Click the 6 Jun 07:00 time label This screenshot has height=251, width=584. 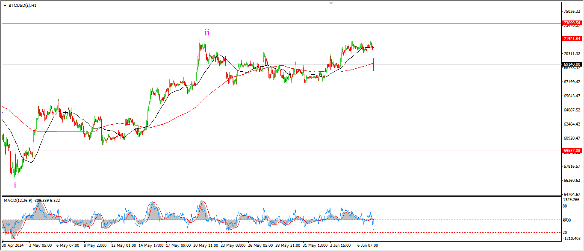pyautogui.click(x=367, y=245)
